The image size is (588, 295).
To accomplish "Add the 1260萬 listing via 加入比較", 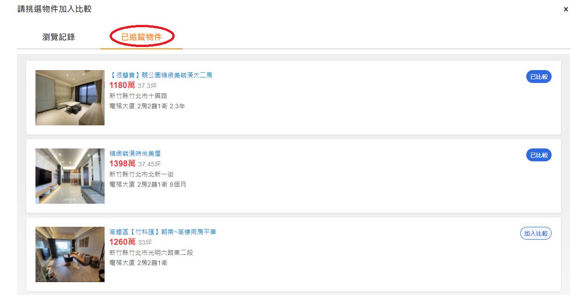I will 536,234.
